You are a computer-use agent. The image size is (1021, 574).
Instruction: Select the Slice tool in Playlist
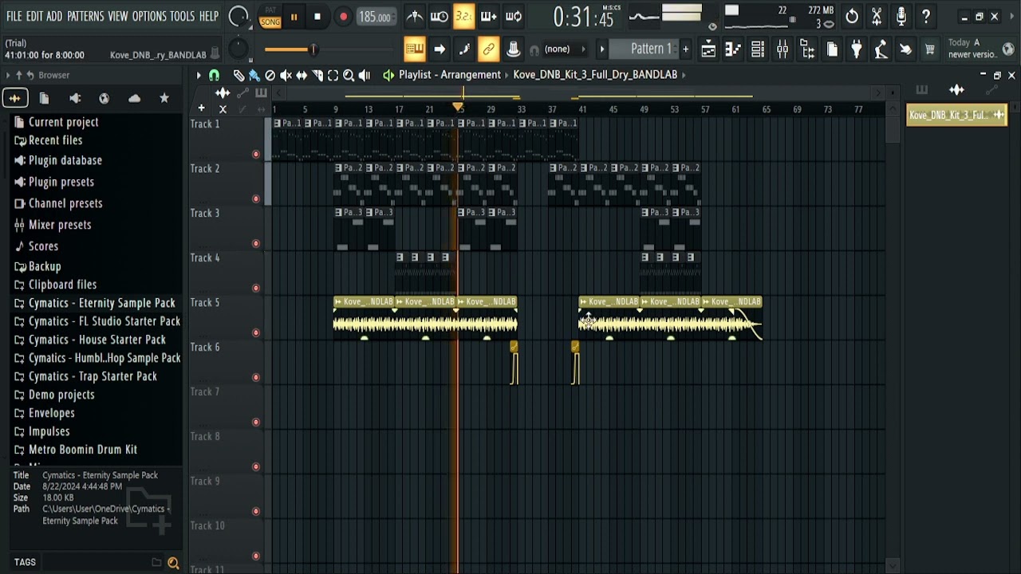(x=317, y=75)
